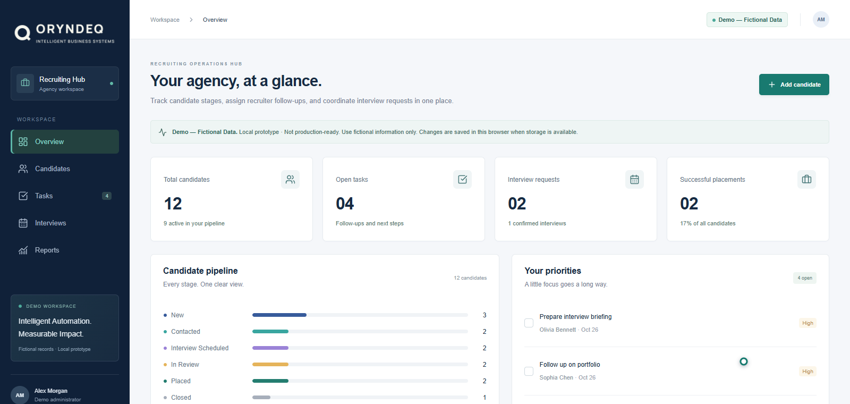Click the Interview Scheduled progress bar
Image resolution: width=850 pixels, height=404 pixels.
360,348
